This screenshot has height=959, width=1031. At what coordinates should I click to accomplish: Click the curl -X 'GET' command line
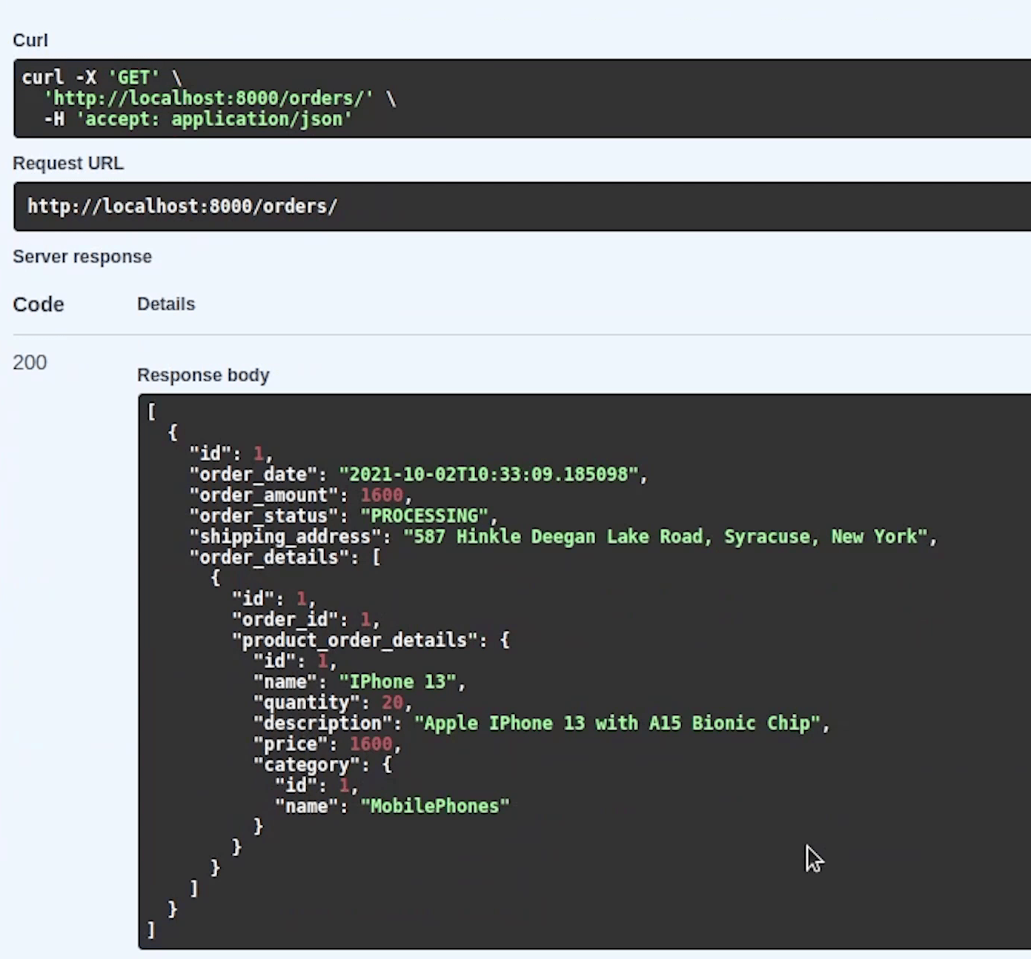[x=101, y=78]
